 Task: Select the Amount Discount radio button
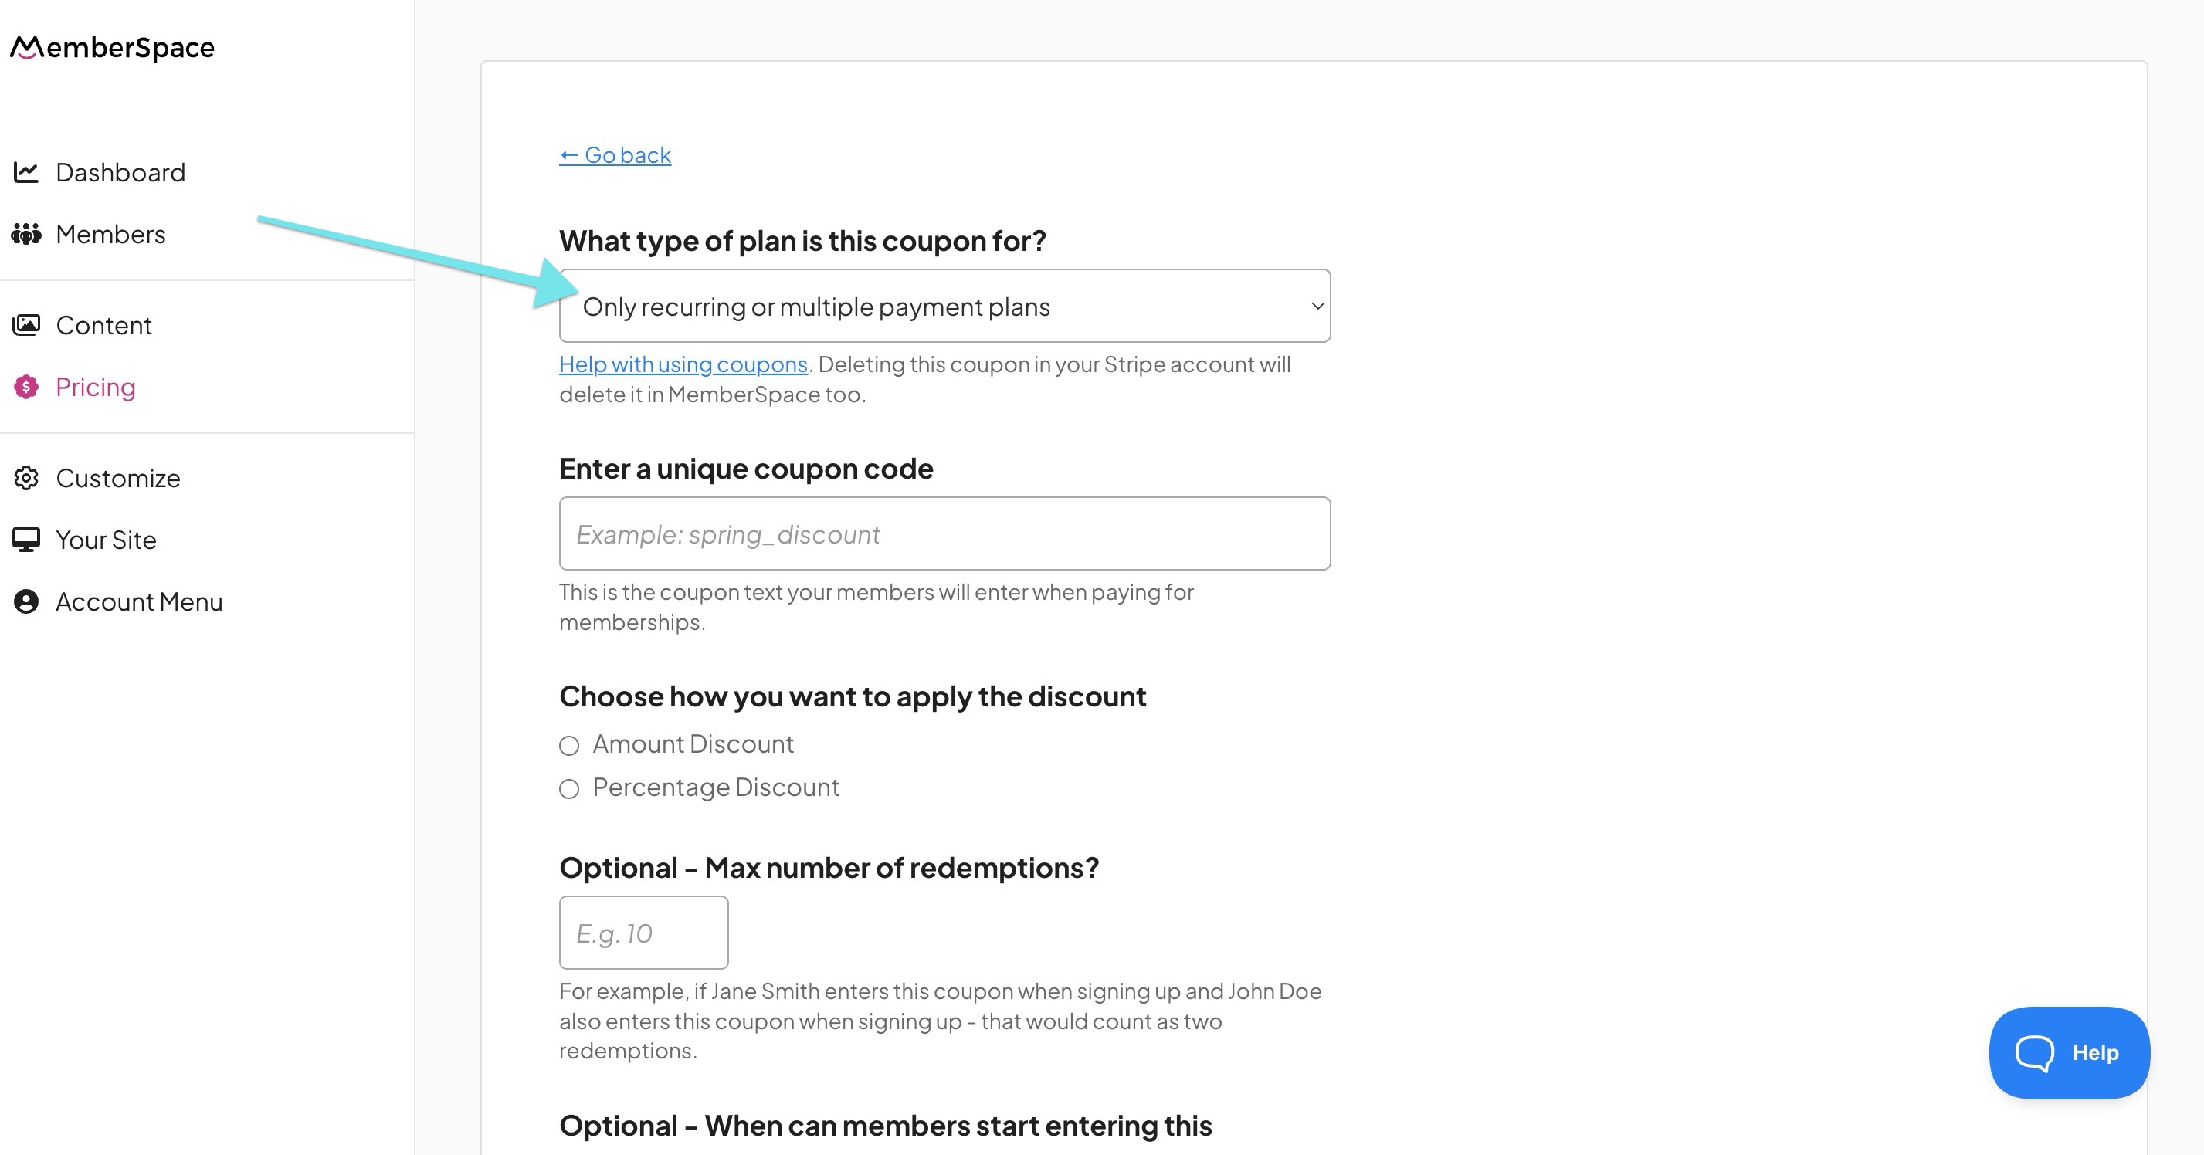(569, 745)
